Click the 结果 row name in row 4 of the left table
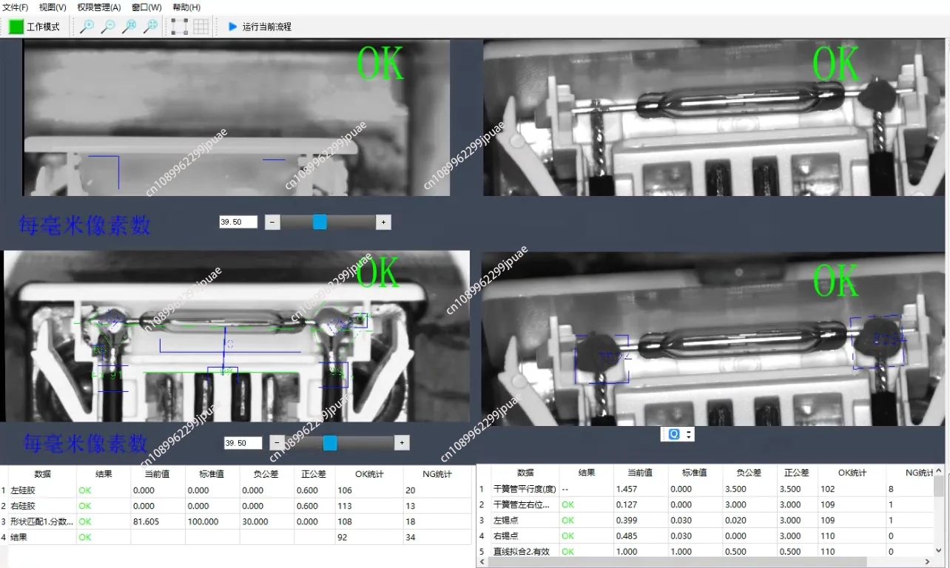The height and width of the screenshot is (568, 950). 18,537
